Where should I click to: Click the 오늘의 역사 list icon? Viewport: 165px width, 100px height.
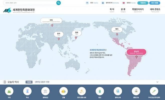(5, 82)
